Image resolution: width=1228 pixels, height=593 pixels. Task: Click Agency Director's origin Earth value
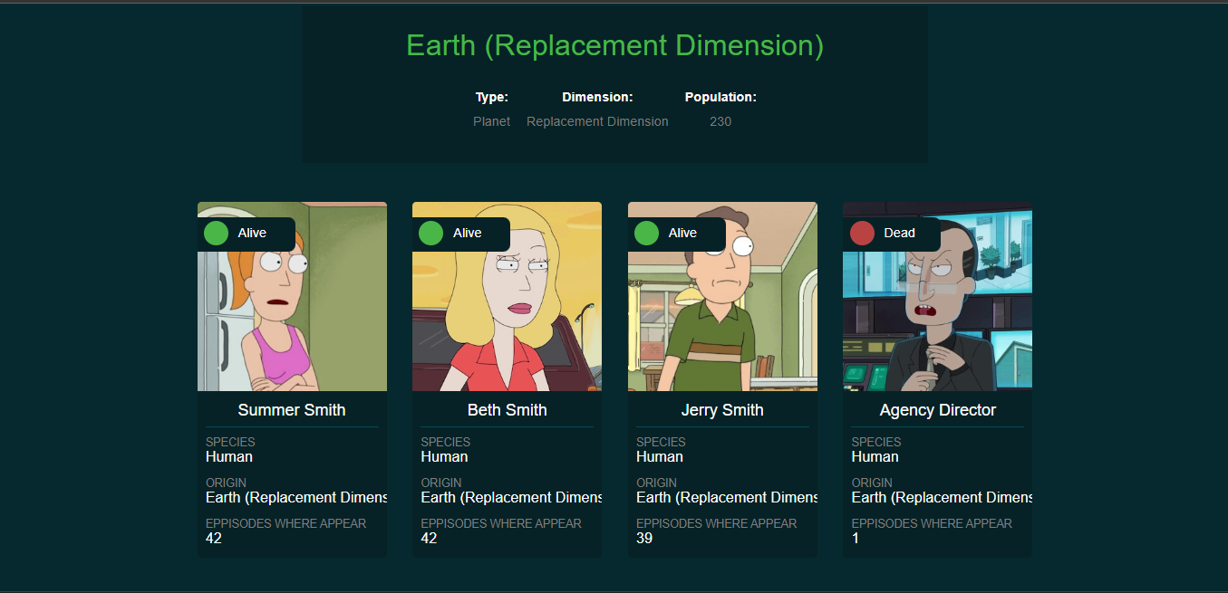point(942,498)
